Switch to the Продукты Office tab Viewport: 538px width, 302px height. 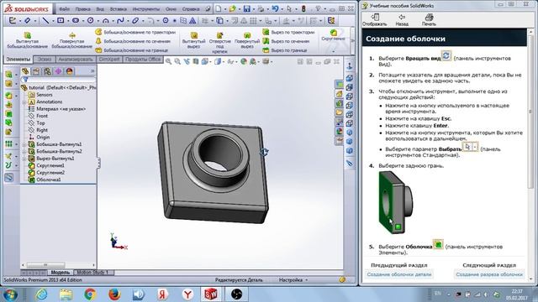tap(143, 60)
